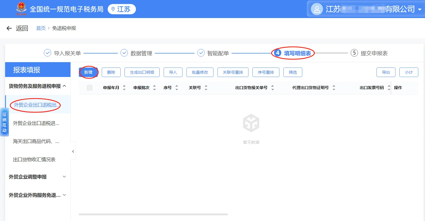Click the 小计 button
Viewport: 425px width, 221px height.
409,72
